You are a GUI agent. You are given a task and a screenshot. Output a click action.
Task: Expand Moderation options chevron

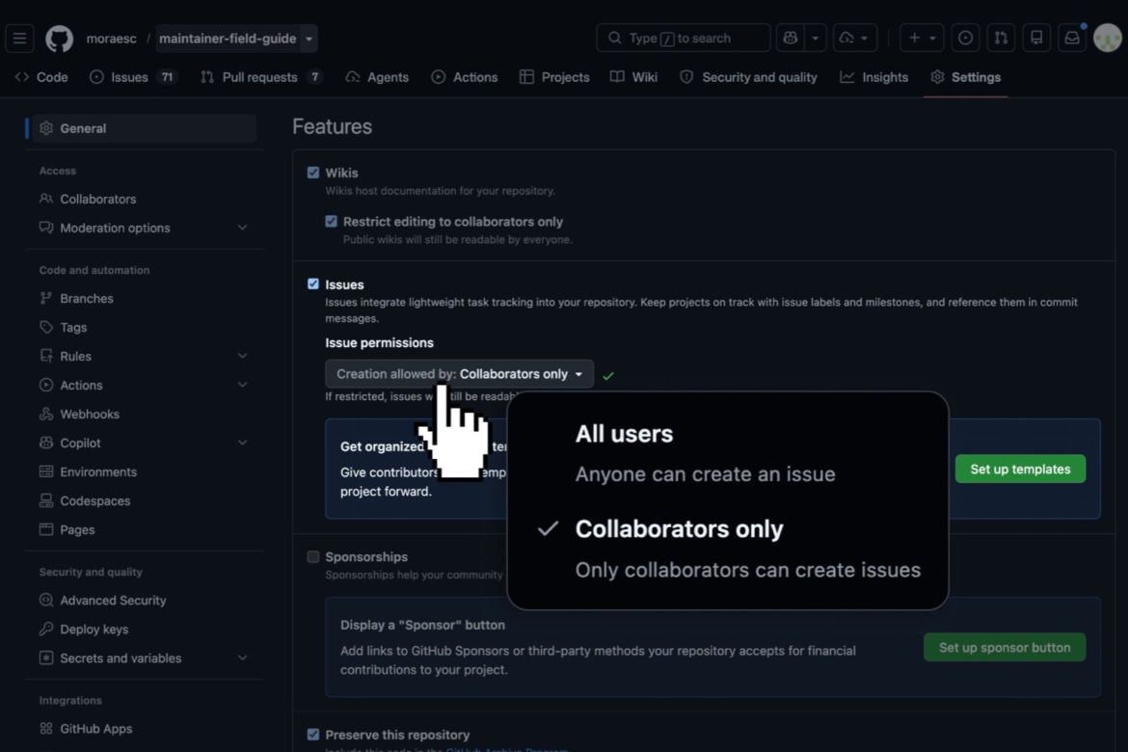(242, 228)
